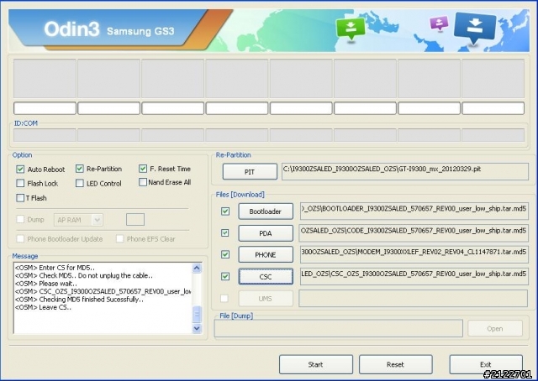
Task: Toggle the Auto Reboot checkbox
Action: click(20, 170)
